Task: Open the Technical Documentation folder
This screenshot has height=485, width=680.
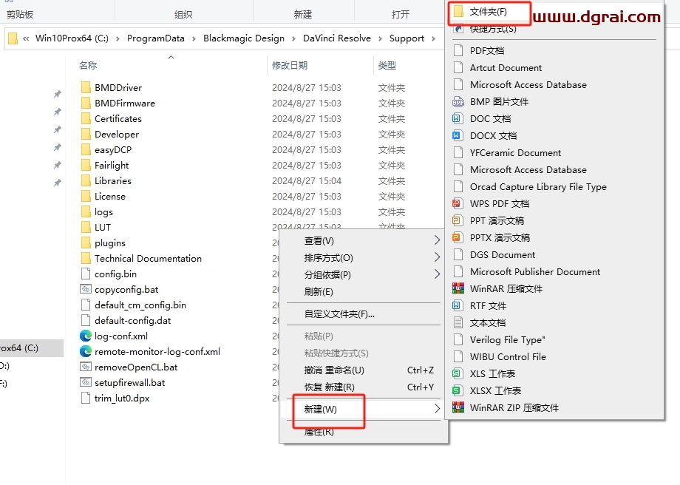Action: click(x=147, y=259)
